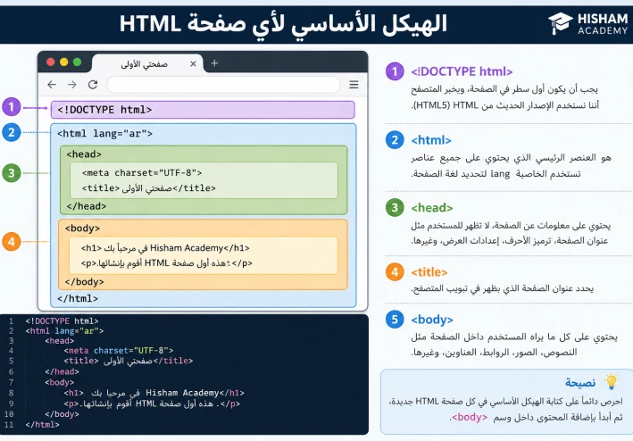Click the yellow window minimize dot
The width and height of the screenshot is (633, 441).
click(x=63, y=62)
